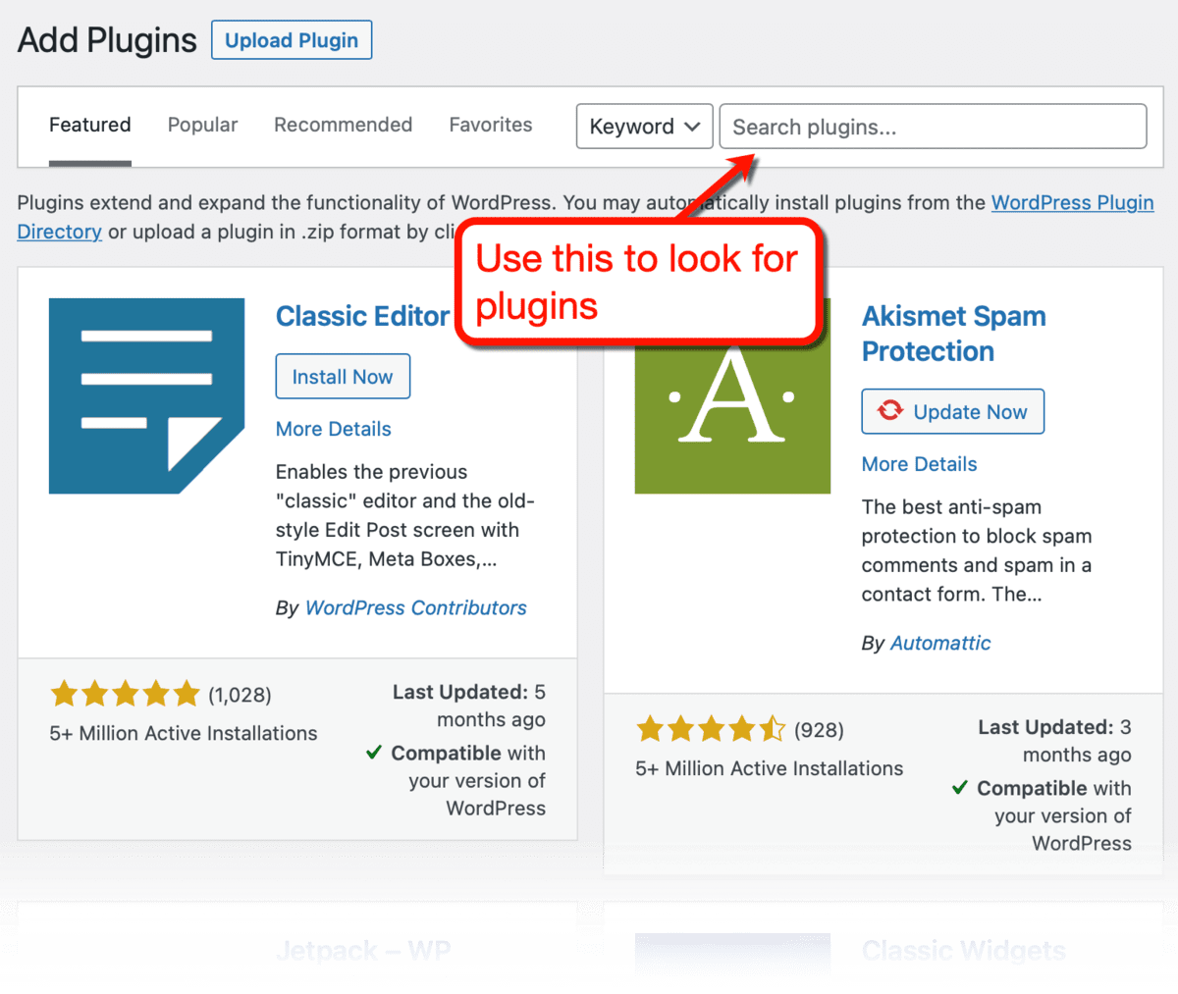Click the green checkmark beside Akismet compatibility
The height and width of the screenshot is (994, 1178).
coord(959,788)
